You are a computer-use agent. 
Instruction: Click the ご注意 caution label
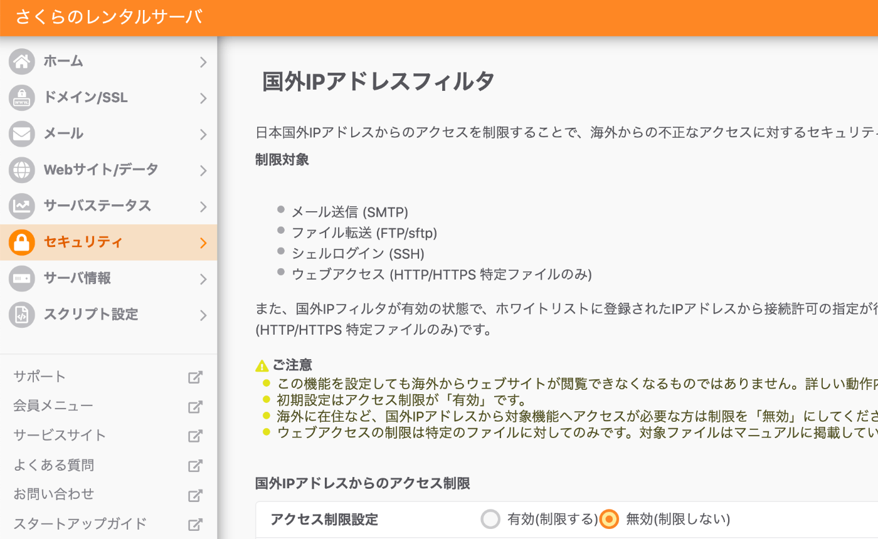[x=292, y=365]
